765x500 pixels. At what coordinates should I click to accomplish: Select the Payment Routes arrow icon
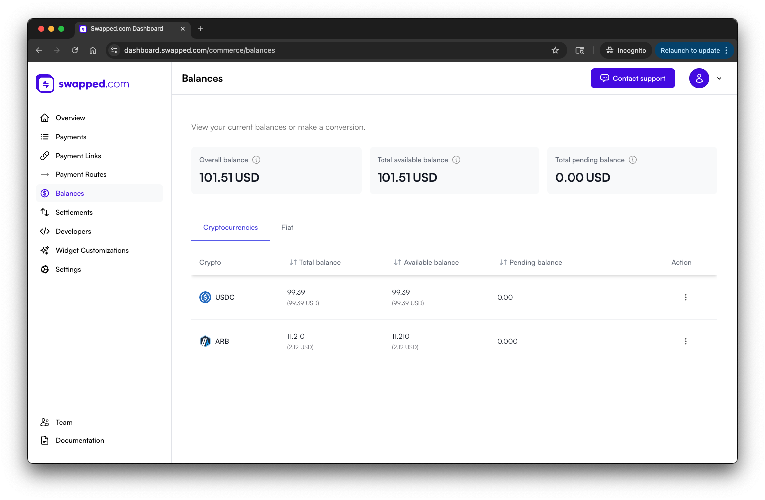(x=45, y=174)
